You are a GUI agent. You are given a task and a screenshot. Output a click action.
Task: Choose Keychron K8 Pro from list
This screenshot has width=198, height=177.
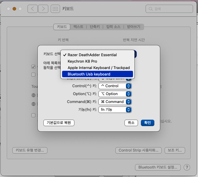point(98,61)
